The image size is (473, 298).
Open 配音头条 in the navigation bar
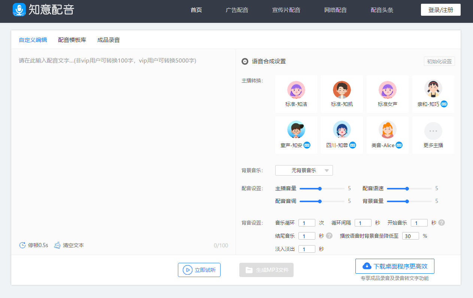point(382,10)
